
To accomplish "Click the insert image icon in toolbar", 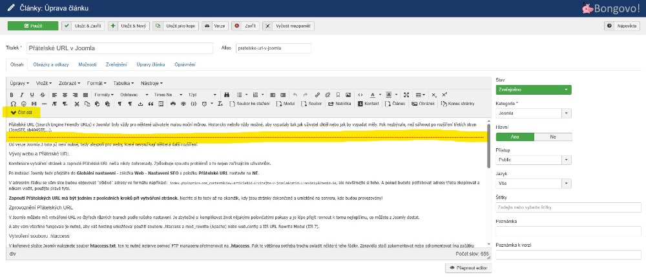I will tap(349, 94).
